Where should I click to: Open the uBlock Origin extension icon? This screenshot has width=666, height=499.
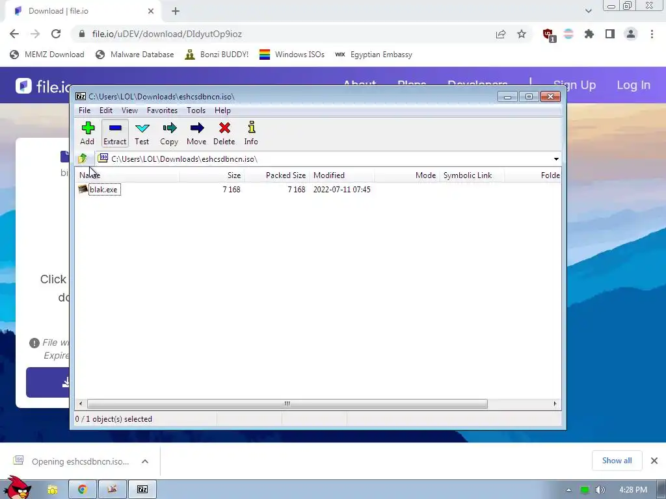coord(548,34)
